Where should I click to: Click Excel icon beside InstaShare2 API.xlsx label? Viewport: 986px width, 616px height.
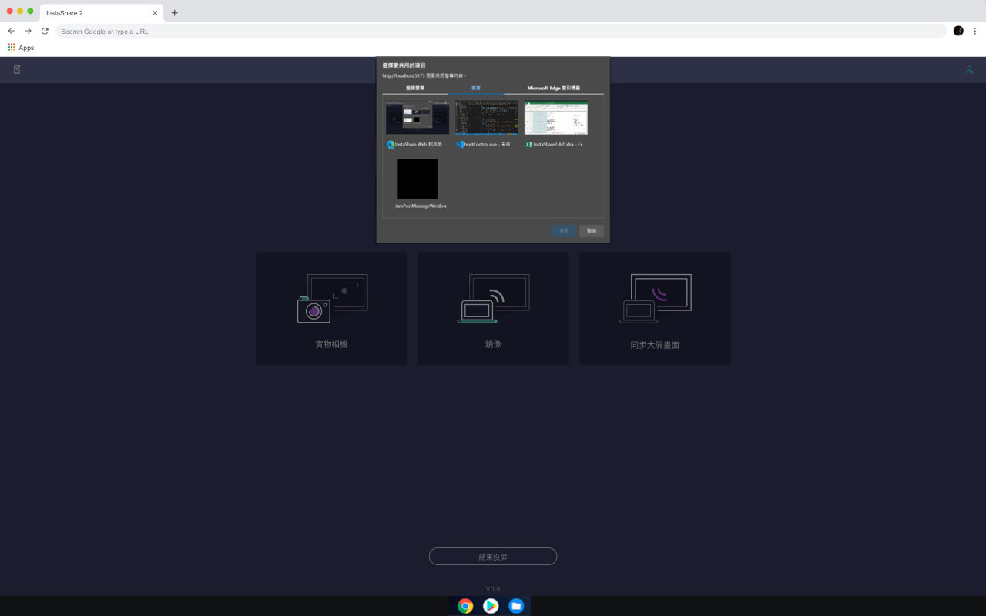[x=528, y=145]
